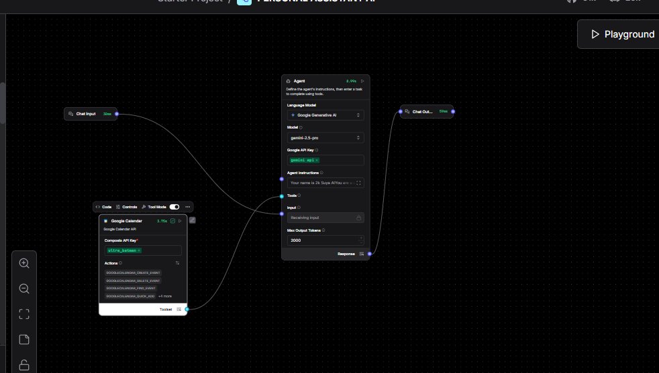Click the Agent node robot icon
Viewport: 659px width, 373px height.
click(x=289, y=81)
